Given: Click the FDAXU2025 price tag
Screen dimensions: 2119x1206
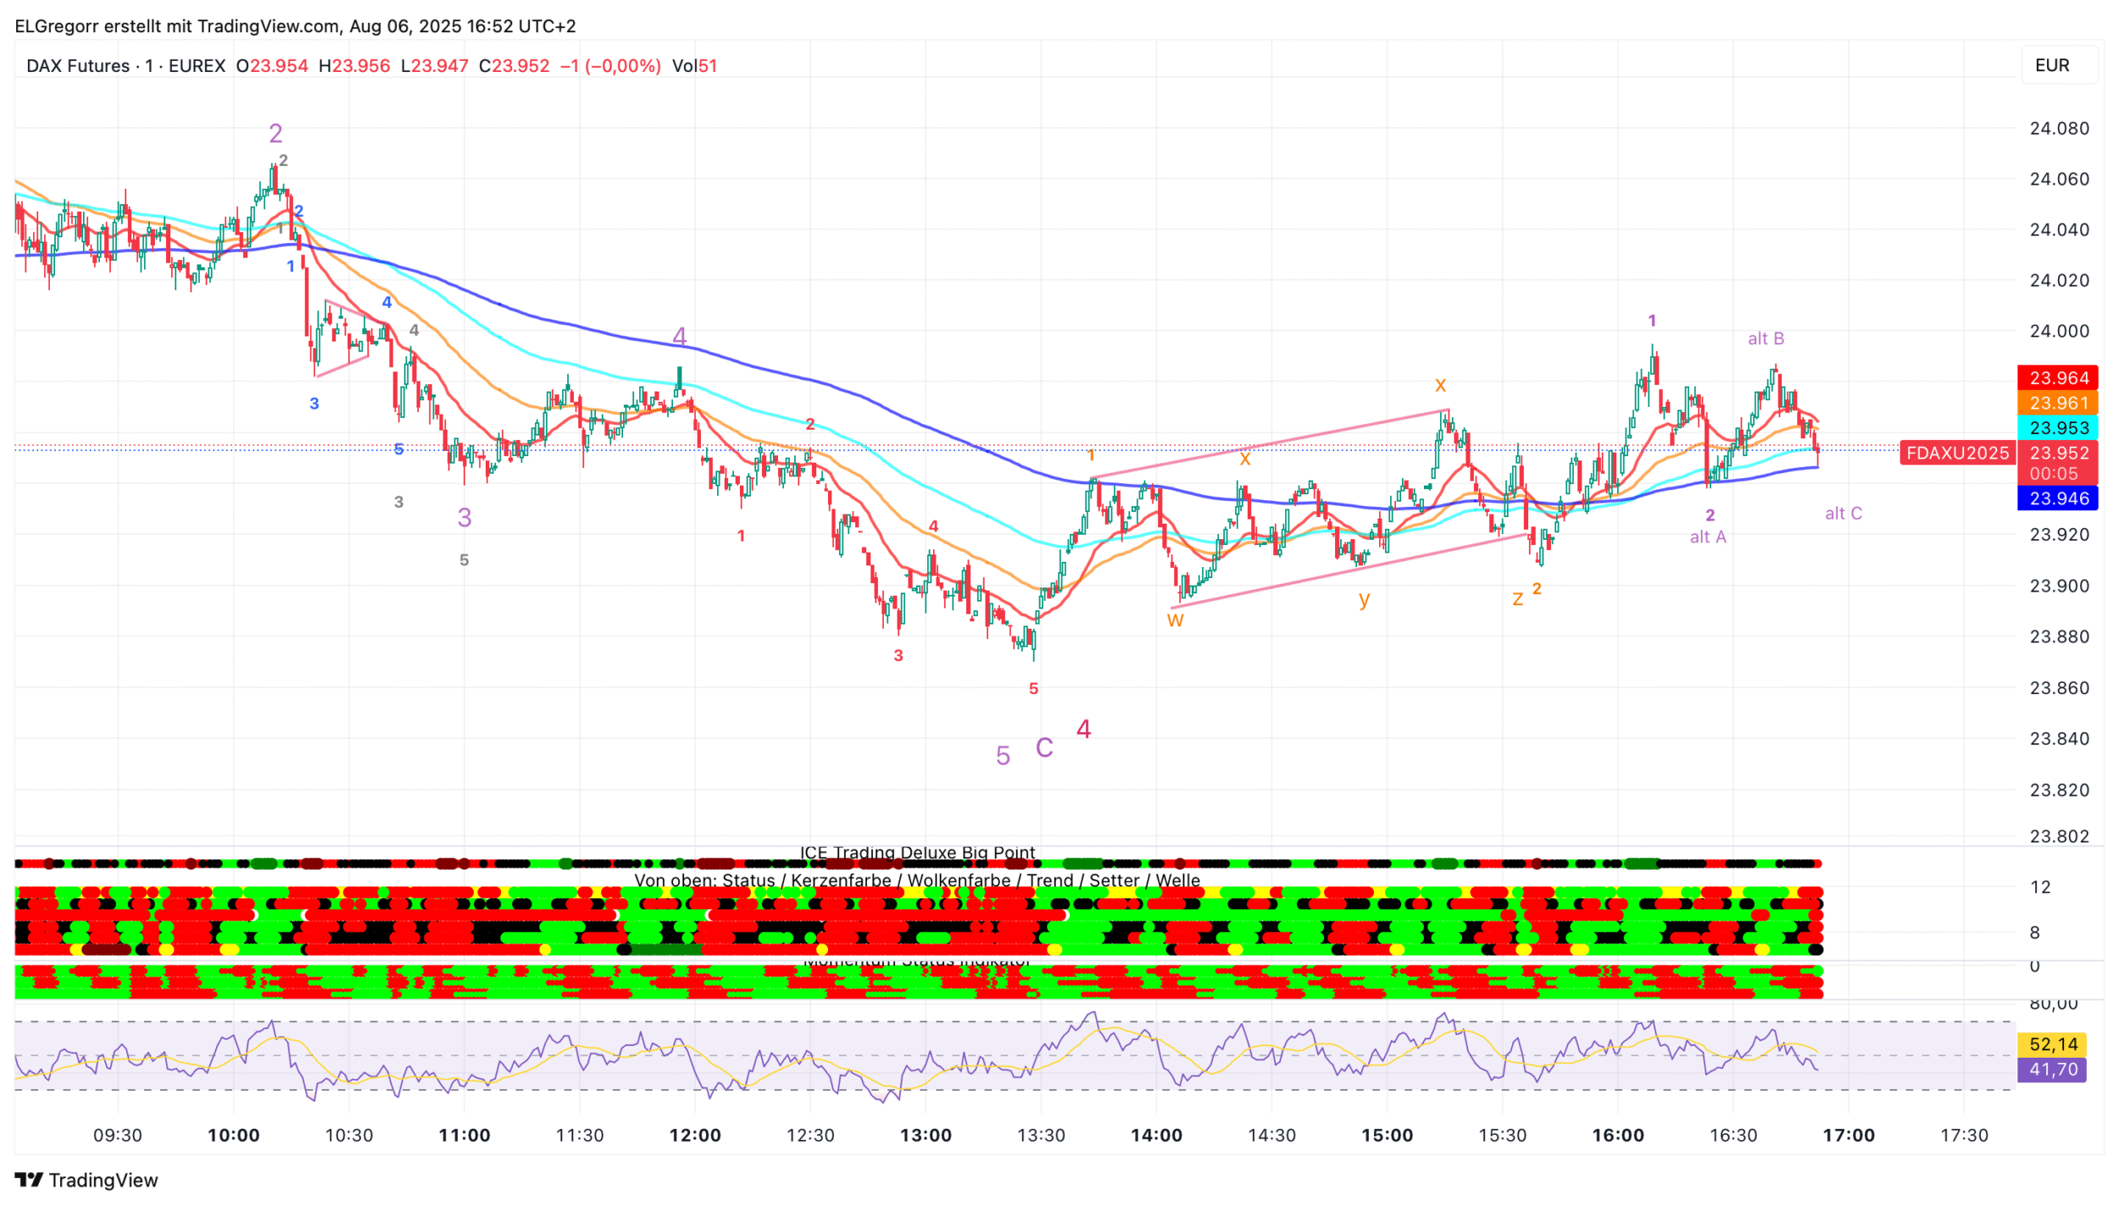Looking at the screenshot, I should [1957, 453].
